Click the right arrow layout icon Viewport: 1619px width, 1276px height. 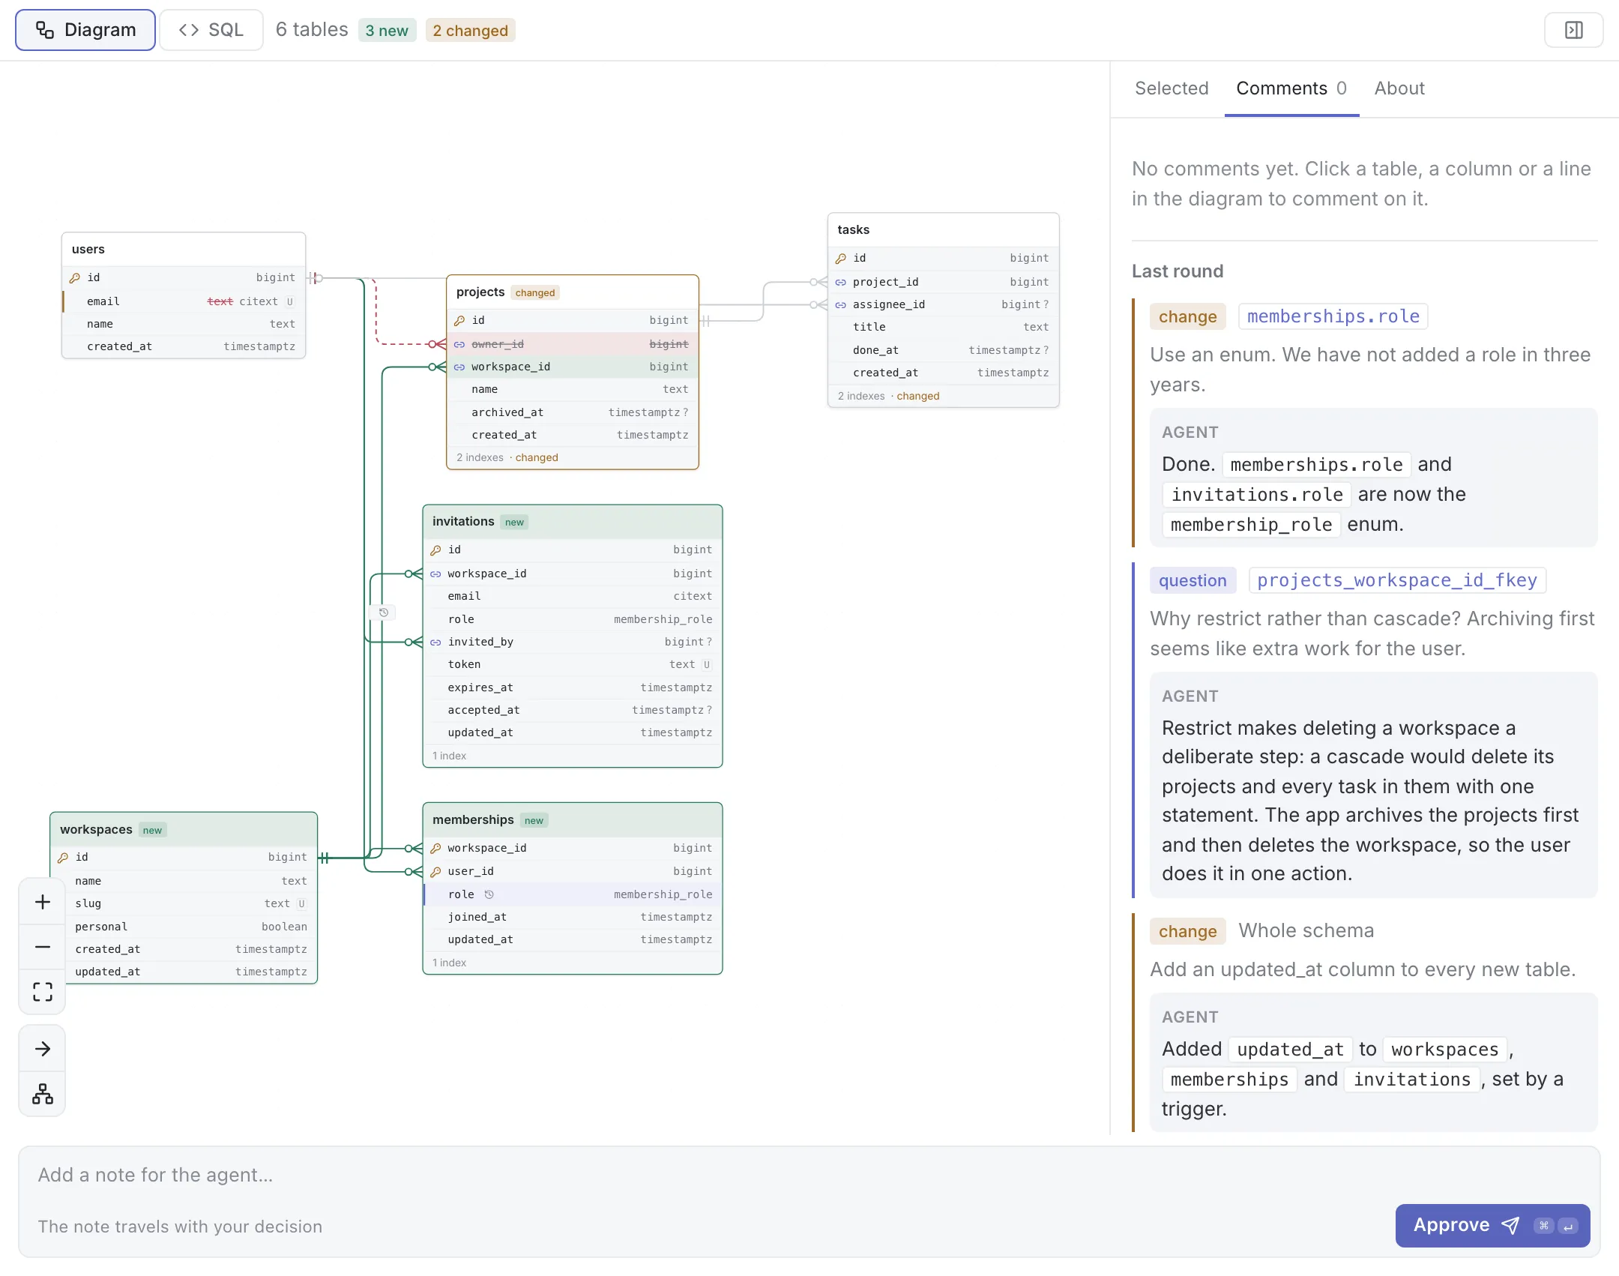click(43, 1048)
